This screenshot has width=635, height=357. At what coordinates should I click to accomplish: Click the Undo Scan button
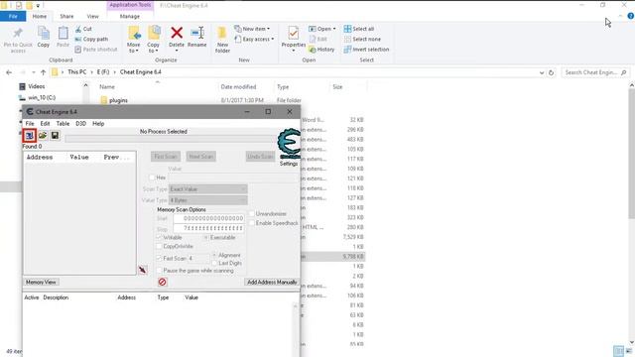[x=260, y=157]
